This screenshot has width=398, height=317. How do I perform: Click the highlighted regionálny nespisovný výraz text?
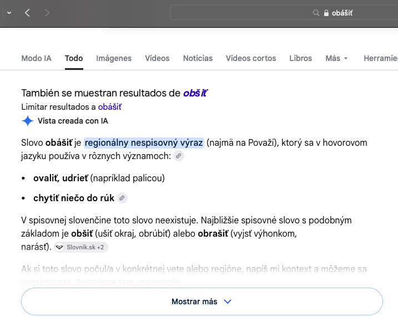coord(144,142)
